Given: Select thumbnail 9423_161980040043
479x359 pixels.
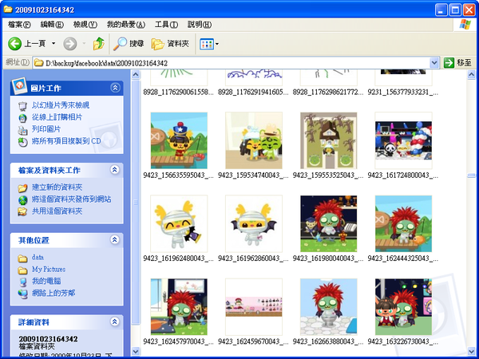Looking at the screenshot, I should pyautogui.click(x=329, y=223).
